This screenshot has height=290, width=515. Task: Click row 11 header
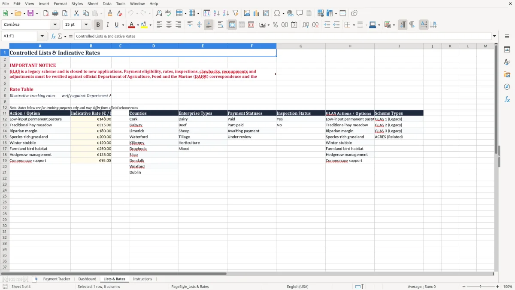[4, 113]
